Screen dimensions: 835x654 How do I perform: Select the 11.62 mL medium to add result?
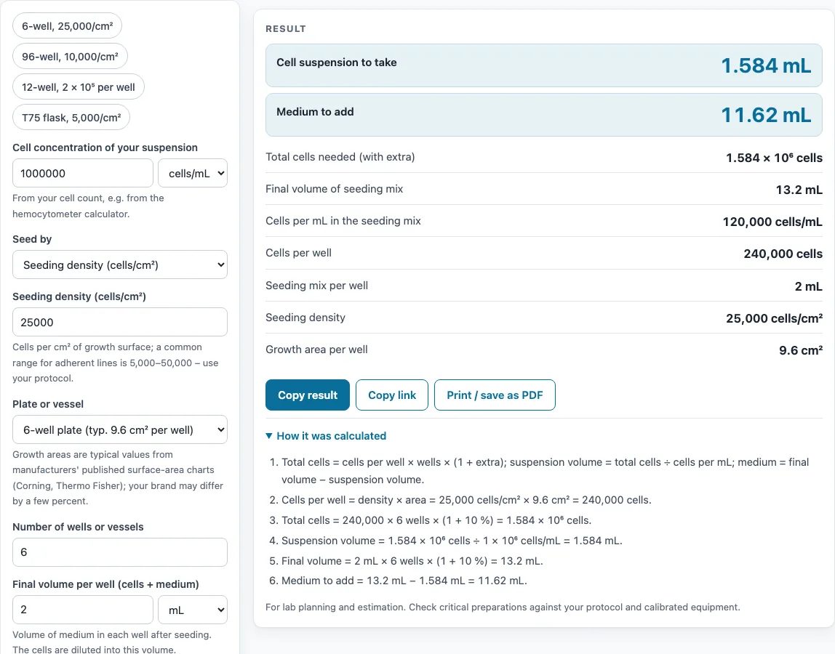766,115
